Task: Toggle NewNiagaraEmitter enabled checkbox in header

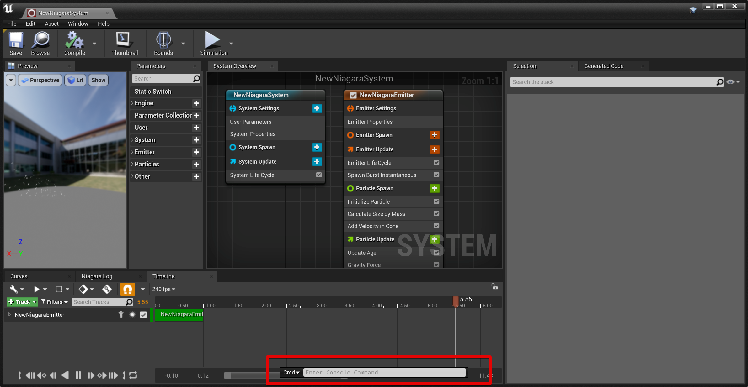Action: 353,95
